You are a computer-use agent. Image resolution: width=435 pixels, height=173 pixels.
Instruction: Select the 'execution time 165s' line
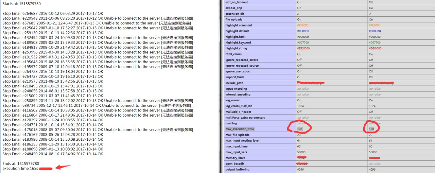20,168
